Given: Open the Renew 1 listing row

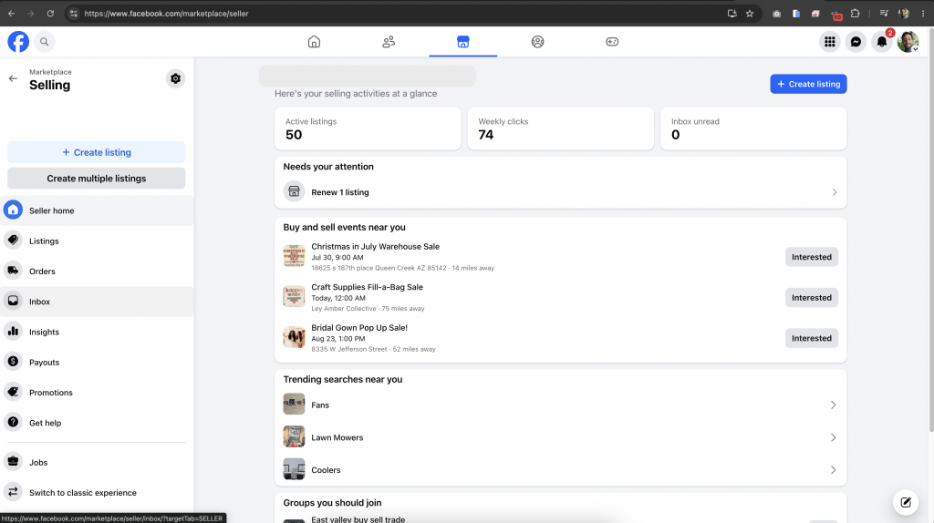Looking at the screenshot, I should tap(561, 192).
